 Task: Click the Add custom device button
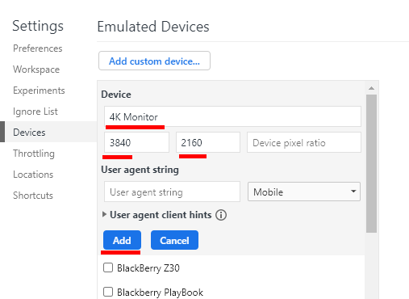[154, 61]
